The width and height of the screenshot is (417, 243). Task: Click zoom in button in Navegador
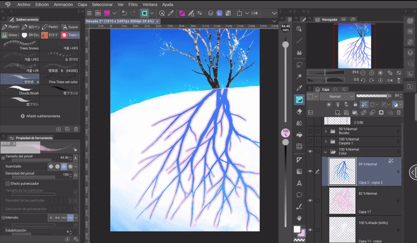[x=372, y=72]
